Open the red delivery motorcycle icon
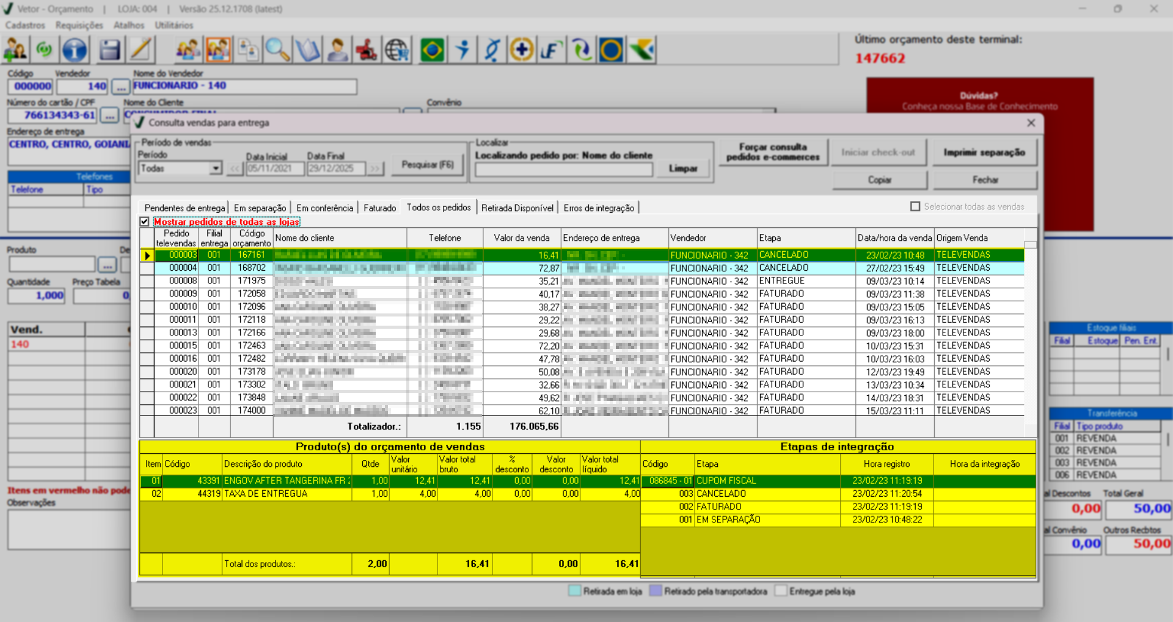Image resolution: width=1173 pixels, height=622 pixels. tap(367, 50)
